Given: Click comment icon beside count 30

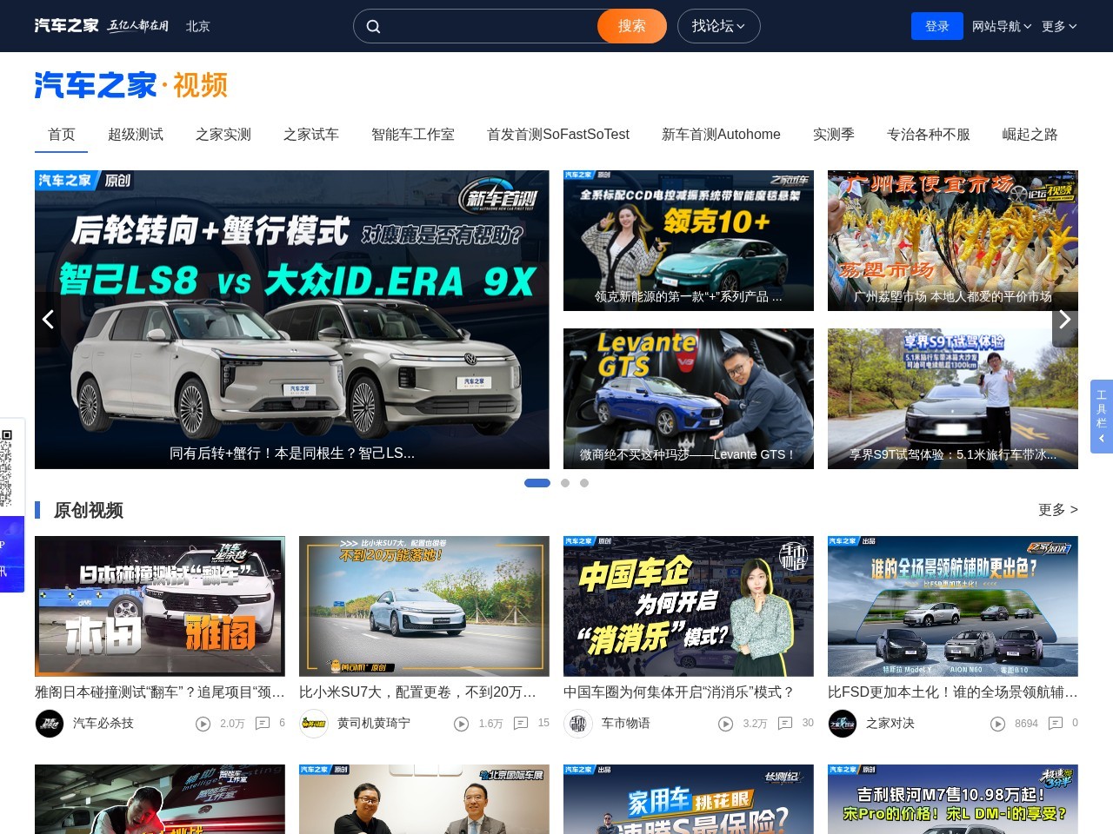Looking at the screenshot, I should 785,723.
